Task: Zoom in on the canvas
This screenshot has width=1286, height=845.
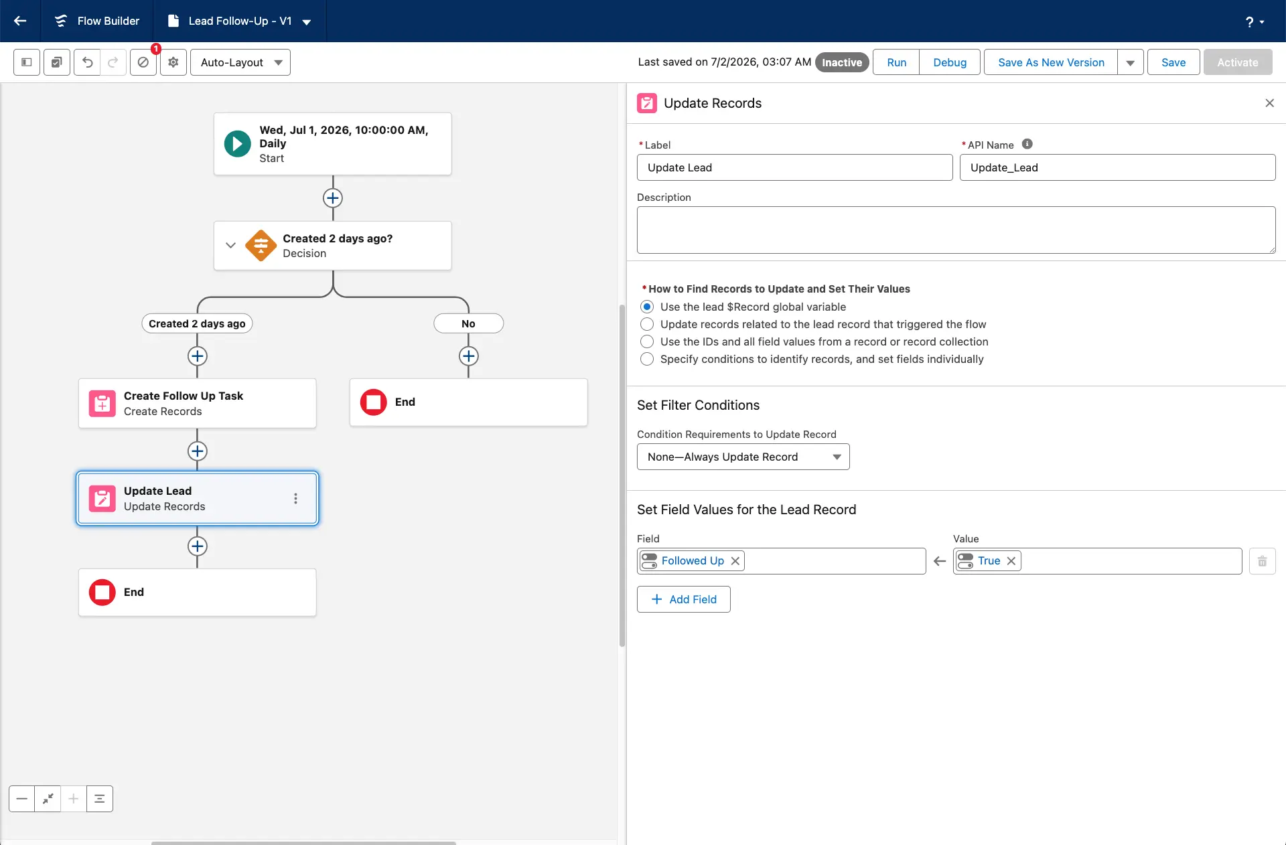Action: [x=74, y=799]
